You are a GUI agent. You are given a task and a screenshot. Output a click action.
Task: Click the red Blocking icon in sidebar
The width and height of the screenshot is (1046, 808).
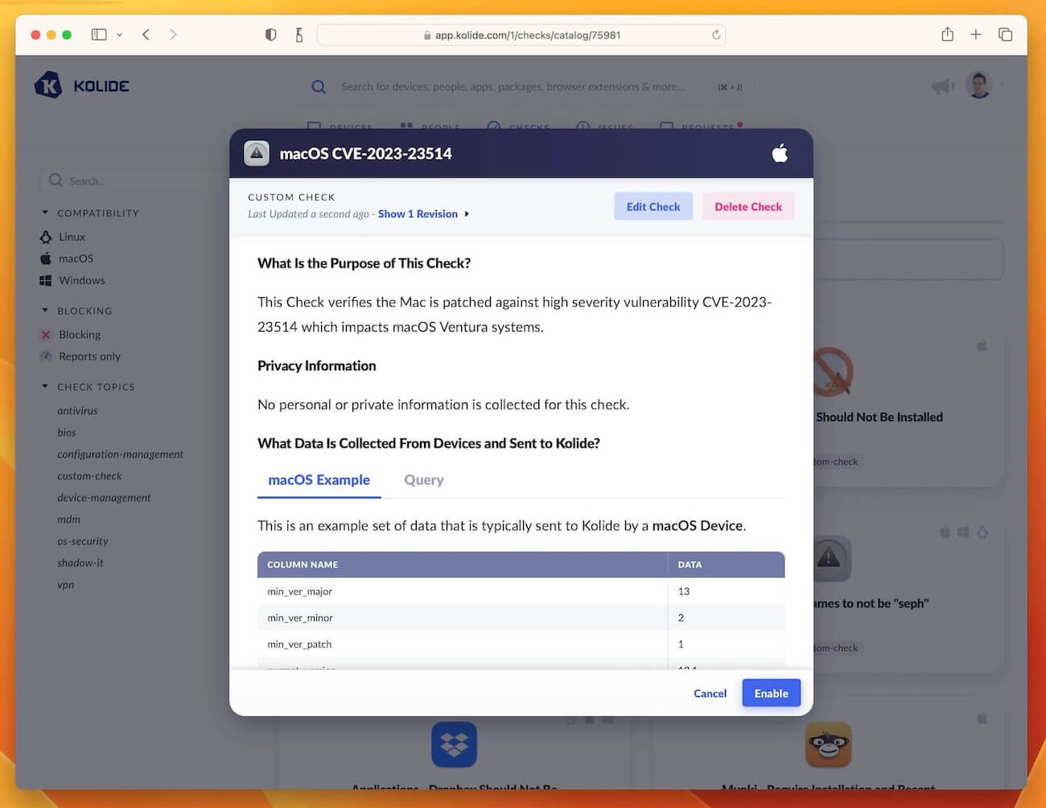47,335
